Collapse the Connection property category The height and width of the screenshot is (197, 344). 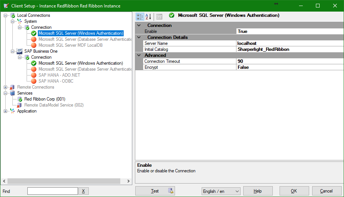click(x=139, y=25)
